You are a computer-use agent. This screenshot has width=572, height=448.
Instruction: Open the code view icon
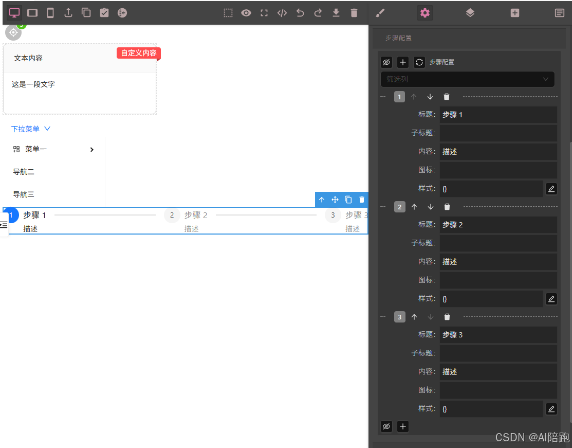click(x=282, y=13)
